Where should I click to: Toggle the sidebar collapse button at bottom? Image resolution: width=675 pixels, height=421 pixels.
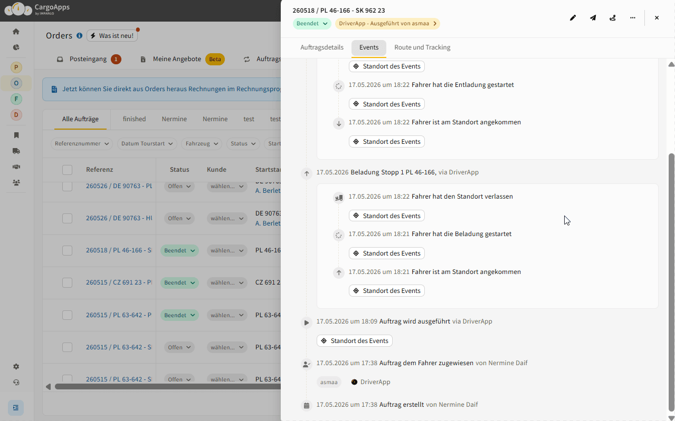[16, 408]
